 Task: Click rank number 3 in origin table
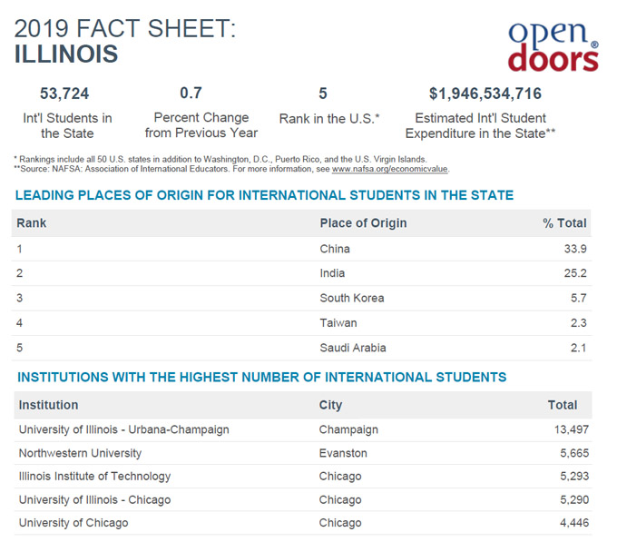[x=19, y=298]
